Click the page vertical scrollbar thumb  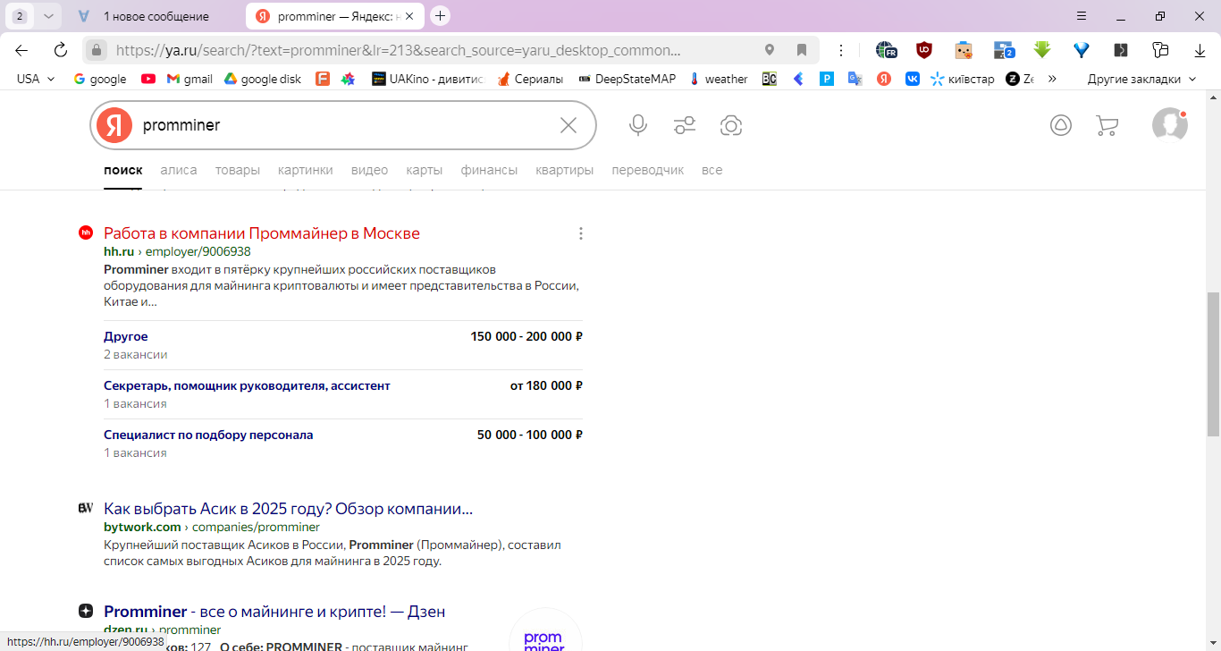click(1213, 363)
